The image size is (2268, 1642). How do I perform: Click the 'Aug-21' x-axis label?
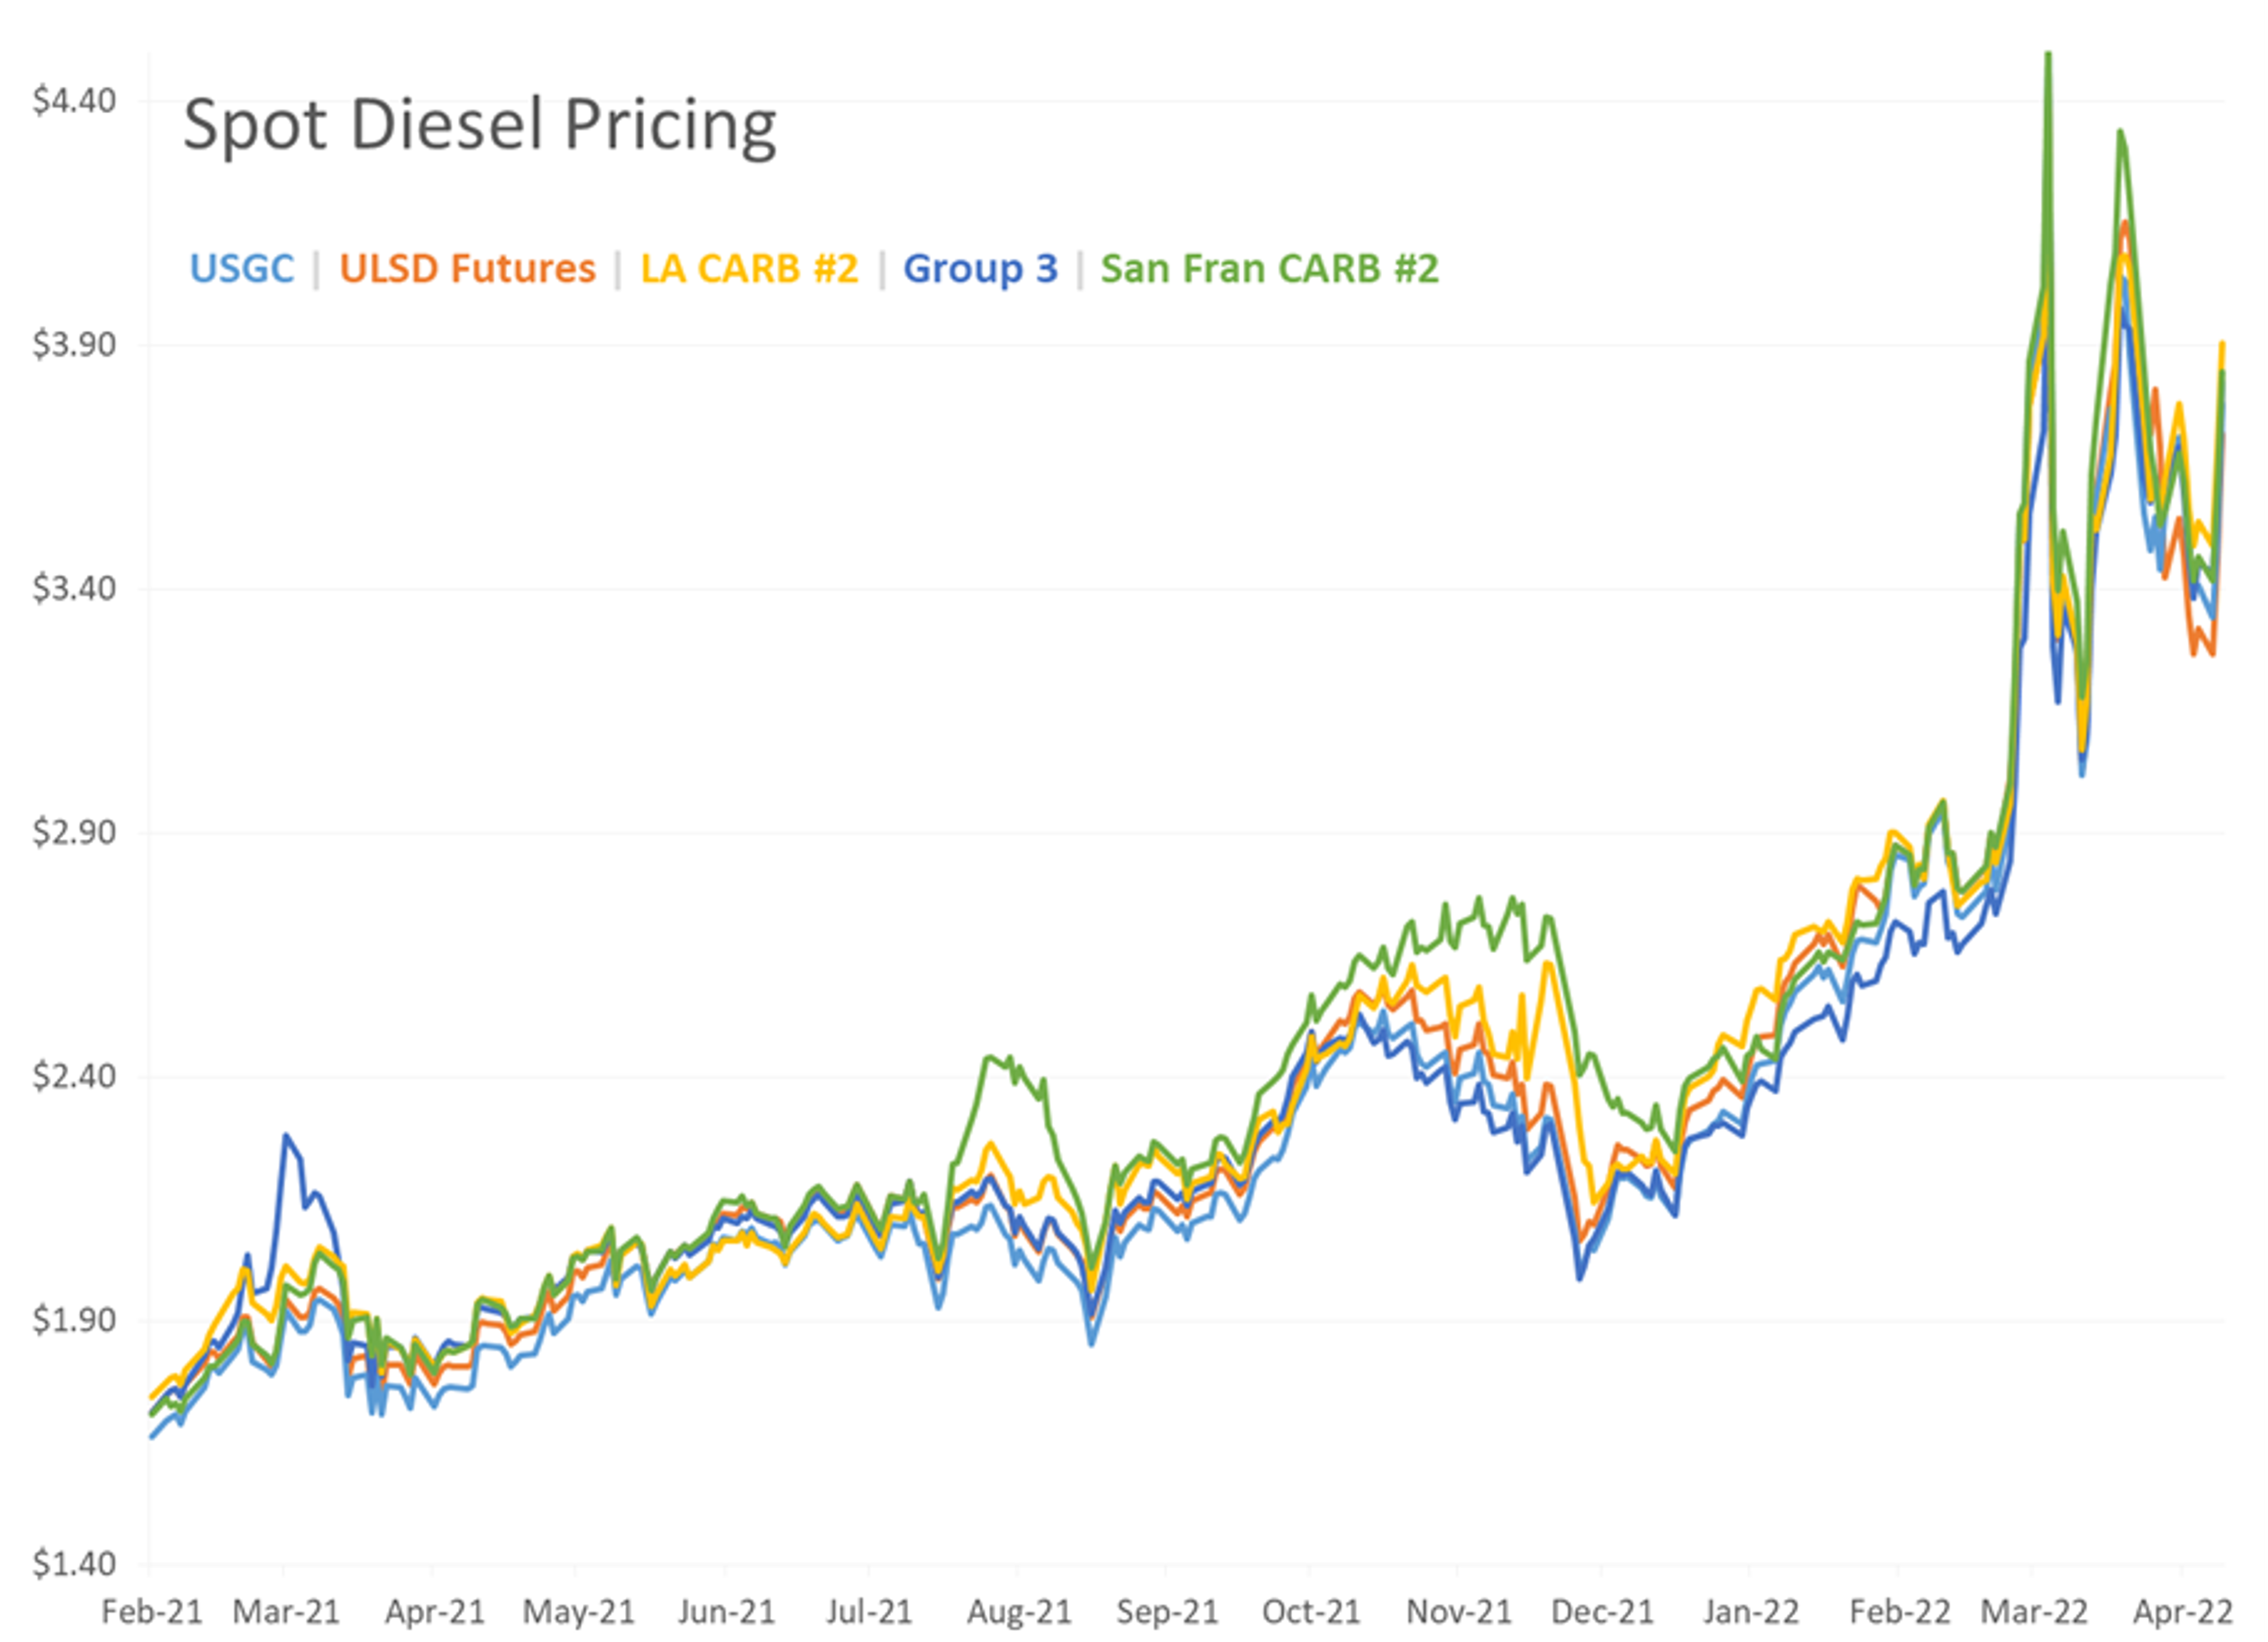1018,1613
